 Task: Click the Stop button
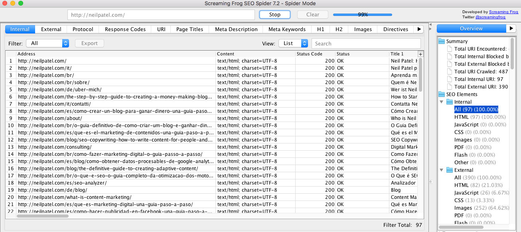275,14
